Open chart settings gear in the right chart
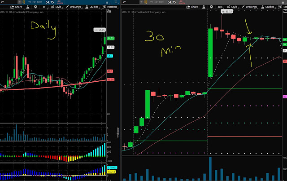 tap(211, 7)
